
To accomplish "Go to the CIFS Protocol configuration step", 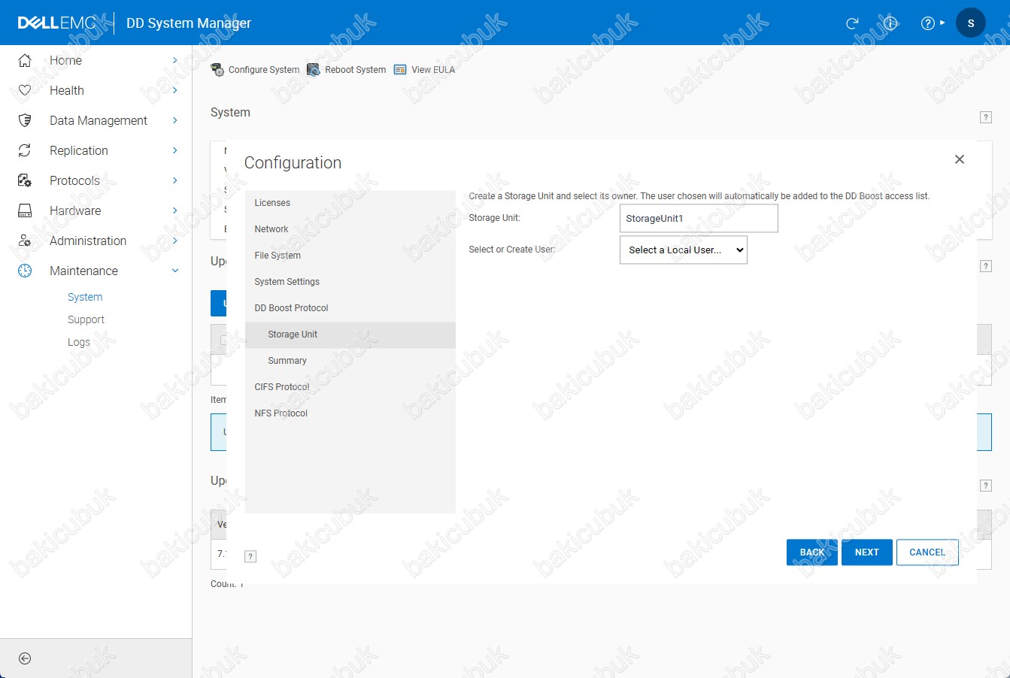I will [x=350, y=387].
